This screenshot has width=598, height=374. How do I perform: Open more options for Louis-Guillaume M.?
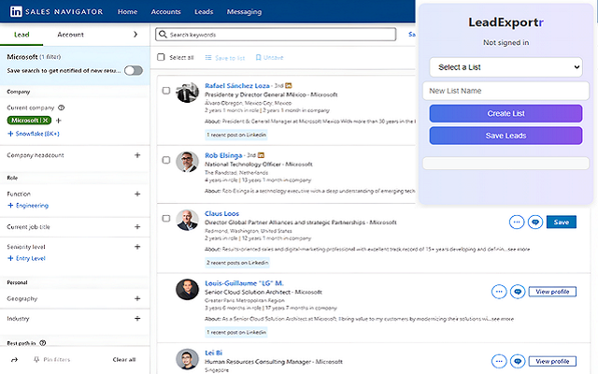[499, 292]
